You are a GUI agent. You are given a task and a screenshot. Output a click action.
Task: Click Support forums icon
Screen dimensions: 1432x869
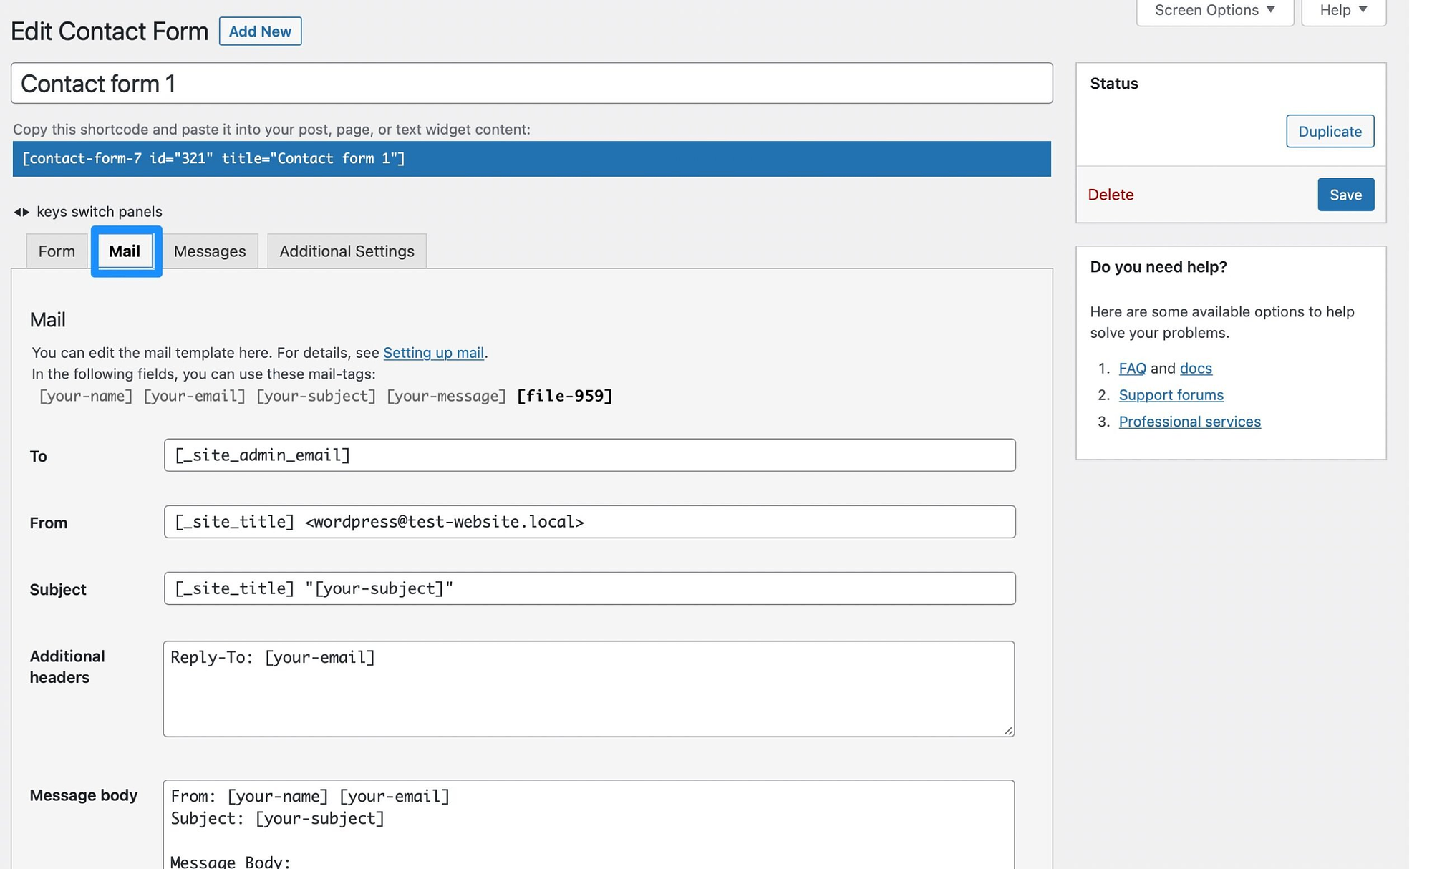(1169, 394)
